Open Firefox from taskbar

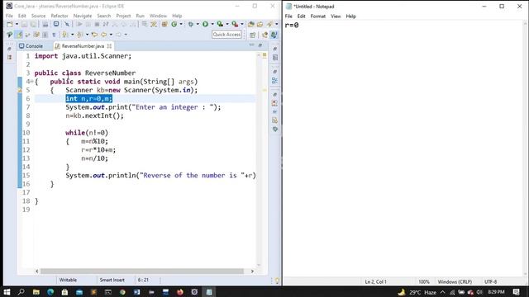pos(180,292)
